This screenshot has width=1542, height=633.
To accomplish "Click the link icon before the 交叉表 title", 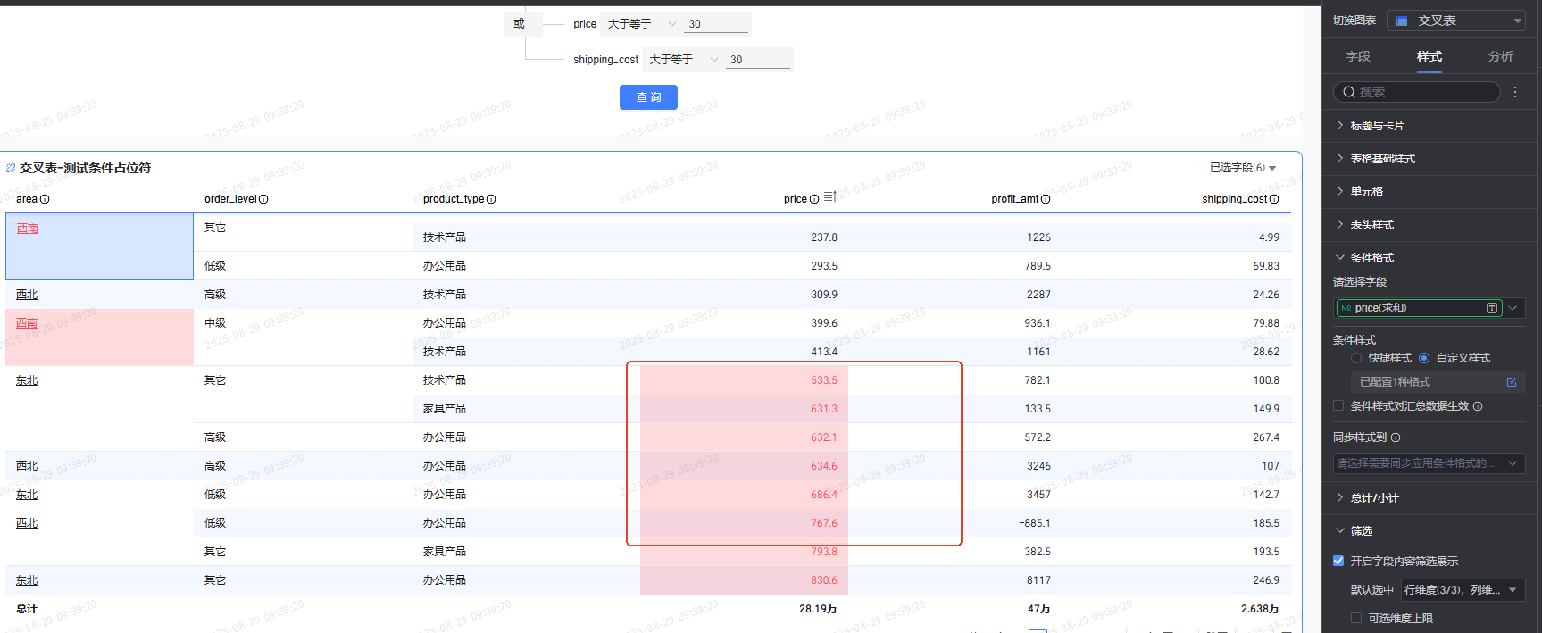I will click(x=11, y=168).
